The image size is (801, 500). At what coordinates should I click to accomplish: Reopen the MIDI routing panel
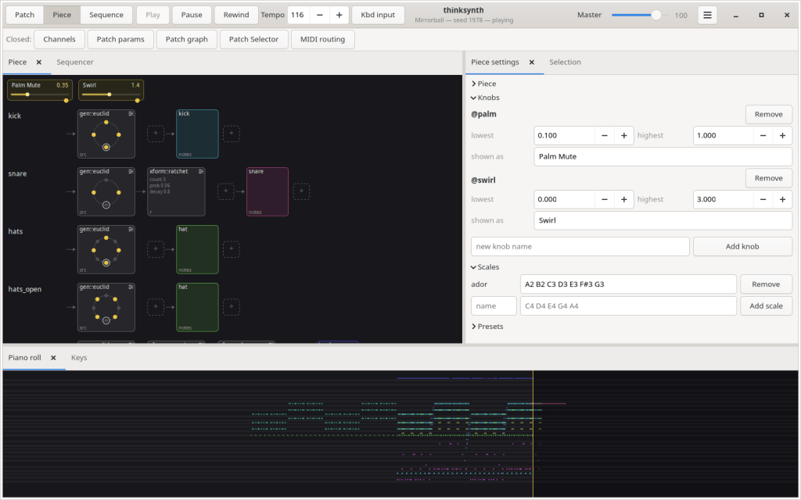point(322,39)
